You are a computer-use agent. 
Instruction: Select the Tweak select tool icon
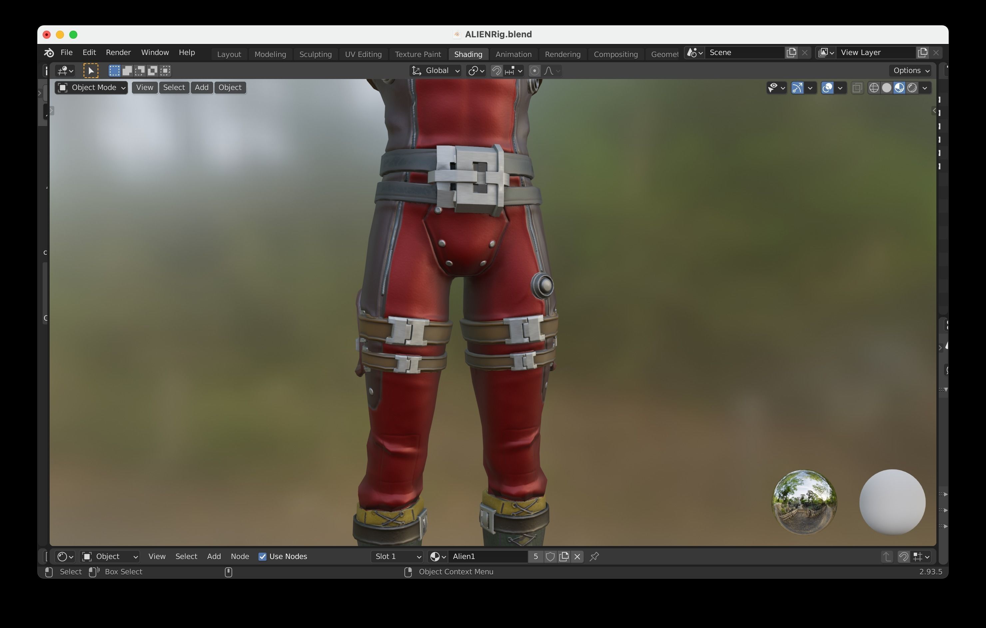[91, 71]
